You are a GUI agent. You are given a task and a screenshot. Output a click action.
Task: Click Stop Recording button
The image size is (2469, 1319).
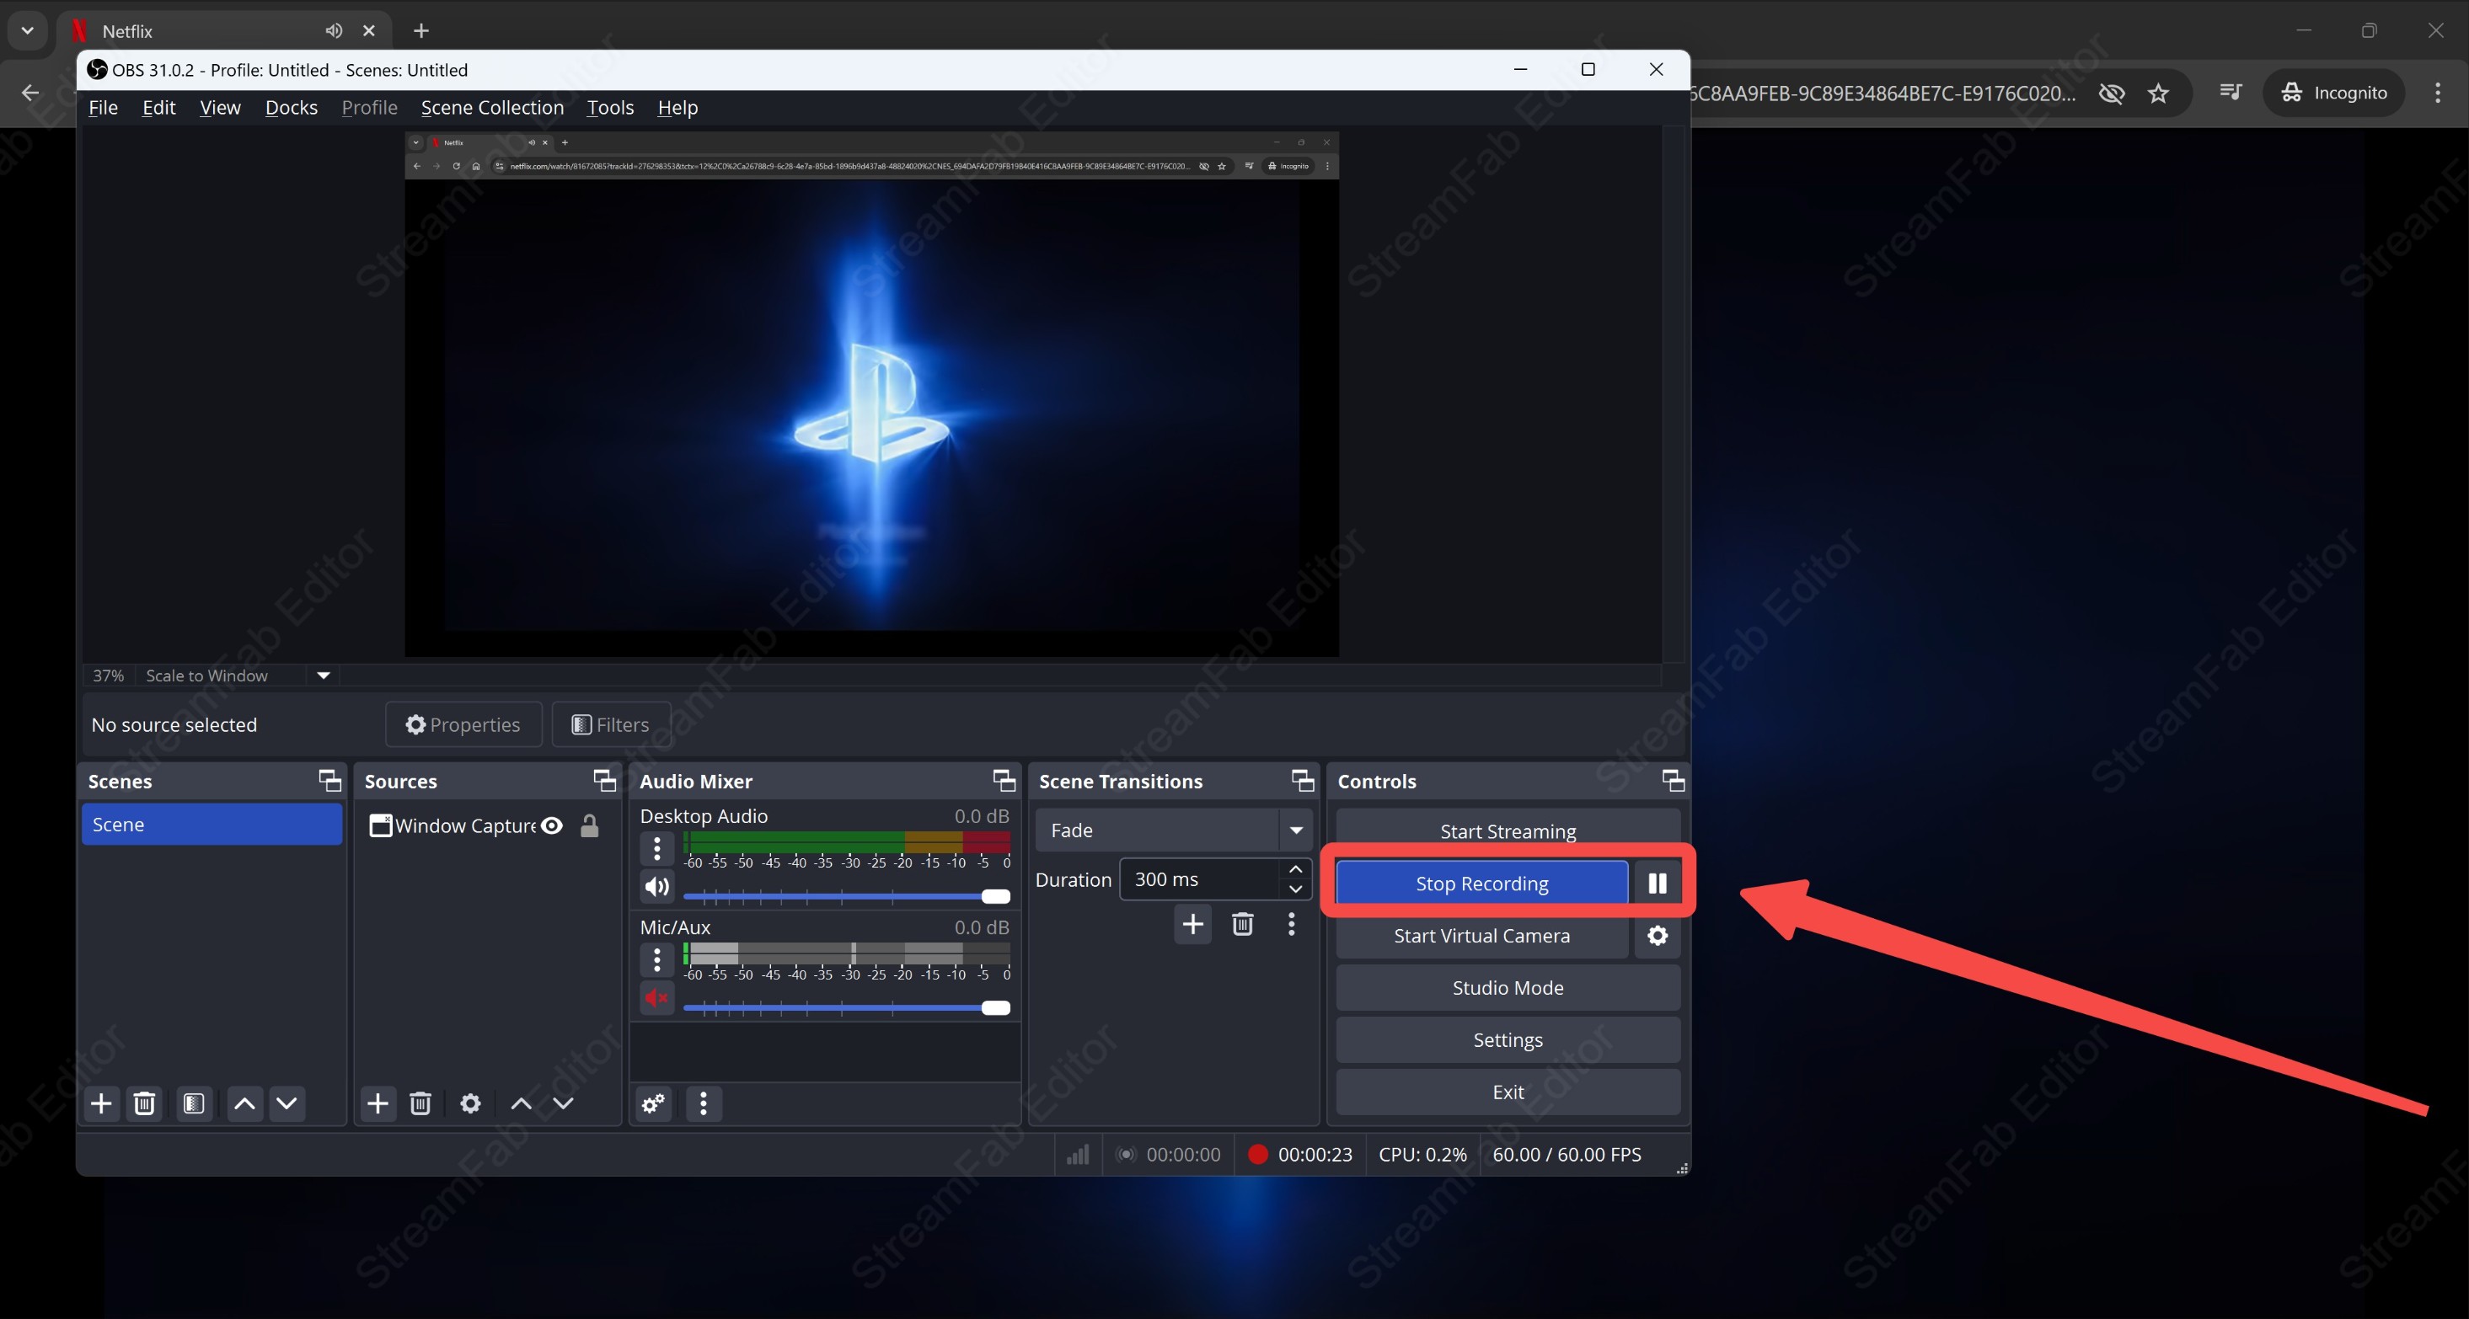[x=1481, y=884]
